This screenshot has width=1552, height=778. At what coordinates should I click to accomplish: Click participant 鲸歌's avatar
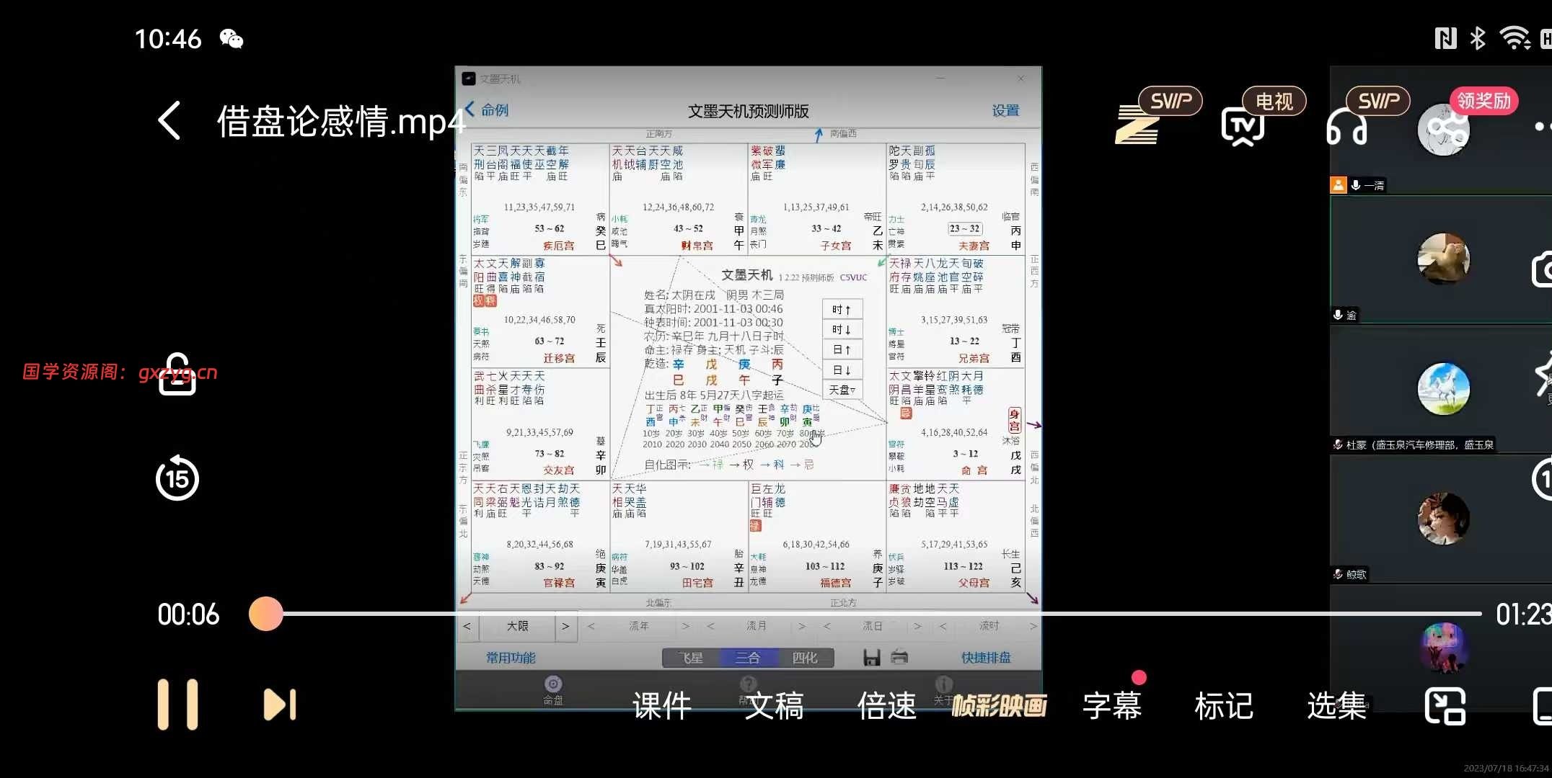[x=1444, y=519]
